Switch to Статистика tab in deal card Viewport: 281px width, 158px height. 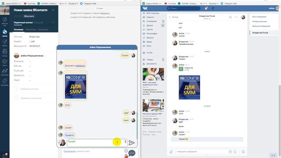click(31, 29)
